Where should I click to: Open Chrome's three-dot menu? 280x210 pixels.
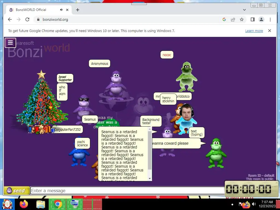(270, 19)
